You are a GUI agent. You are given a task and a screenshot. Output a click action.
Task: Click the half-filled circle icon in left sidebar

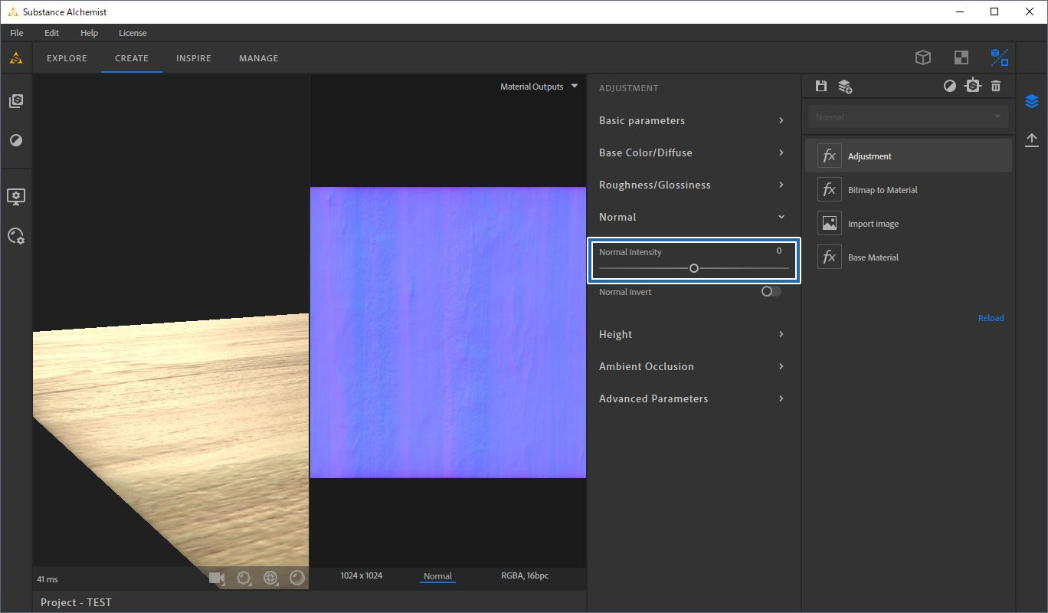(x=16, y=141)
